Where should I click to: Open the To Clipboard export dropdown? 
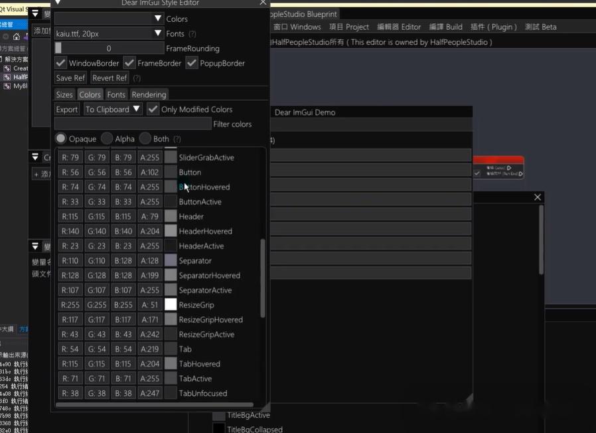(112, 109)
